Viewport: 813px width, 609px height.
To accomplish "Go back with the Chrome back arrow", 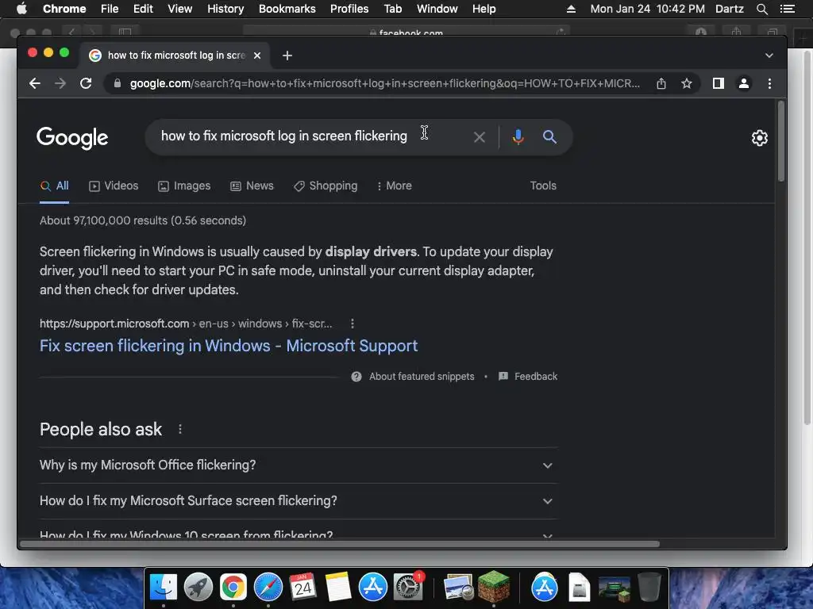I will pyautogui.click(x=35, y=83).
